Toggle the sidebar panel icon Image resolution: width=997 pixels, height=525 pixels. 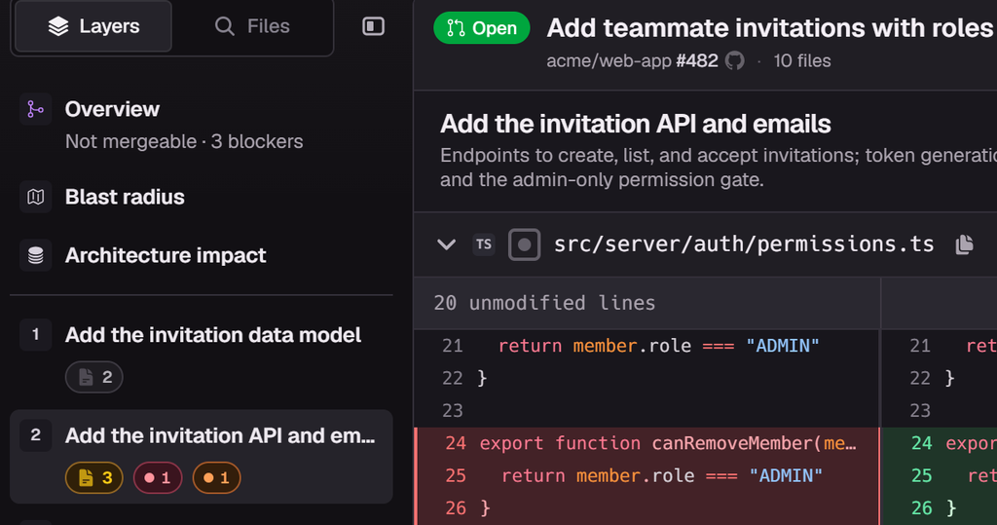(373, 26)
